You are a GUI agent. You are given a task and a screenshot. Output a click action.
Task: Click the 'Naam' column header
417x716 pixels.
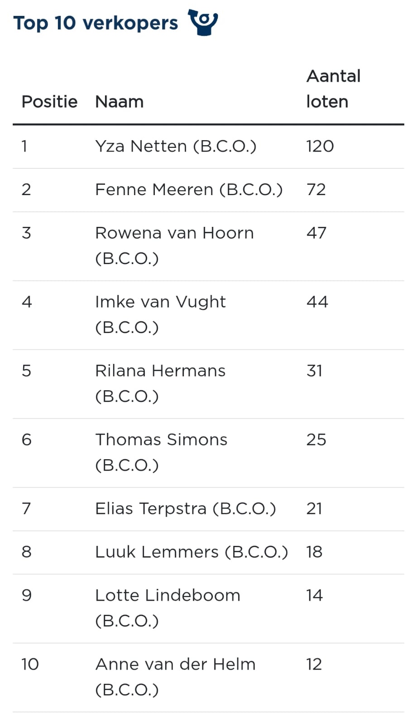coord(119,102)
